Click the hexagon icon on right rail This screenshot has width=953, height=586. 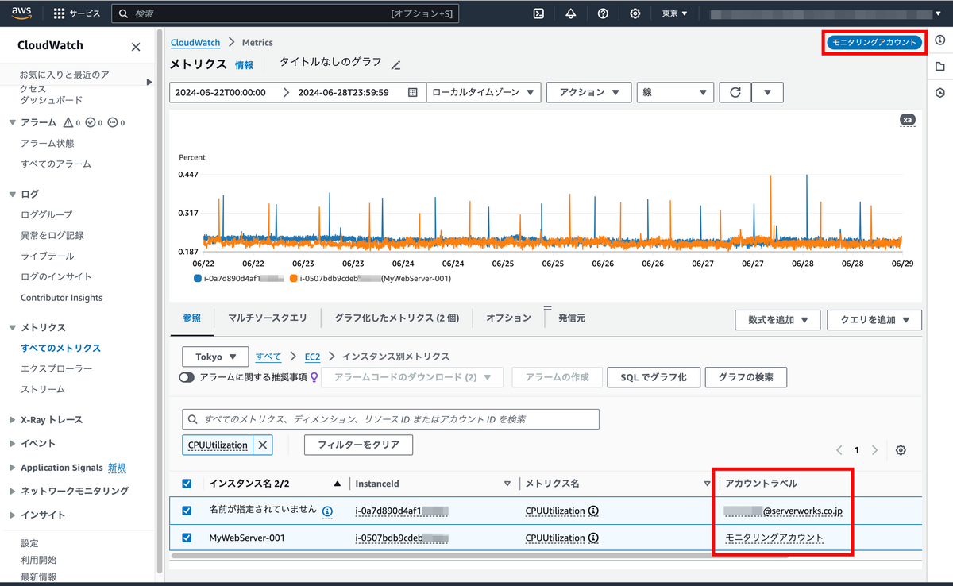tap(940, 93)
